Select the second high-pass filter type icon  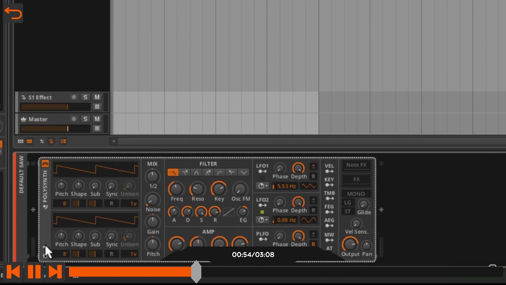coord(231,173)
